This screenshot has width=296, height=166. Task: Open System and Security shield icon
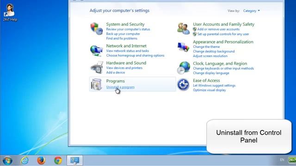click(x=97, y=29)
